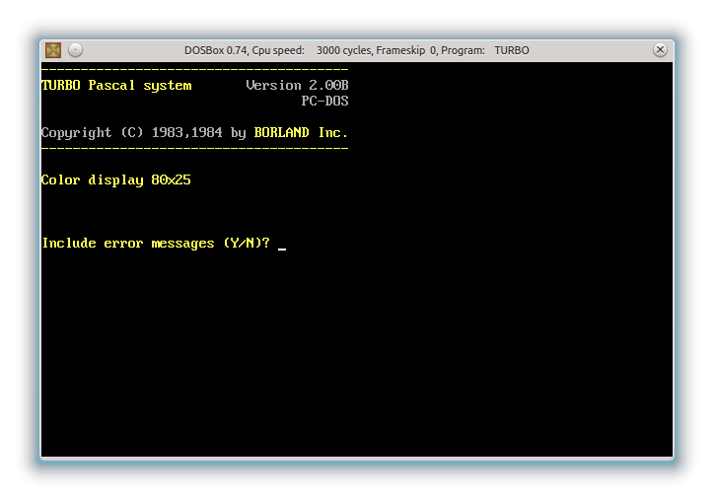Click the PC-DOS text

point(324,101)
